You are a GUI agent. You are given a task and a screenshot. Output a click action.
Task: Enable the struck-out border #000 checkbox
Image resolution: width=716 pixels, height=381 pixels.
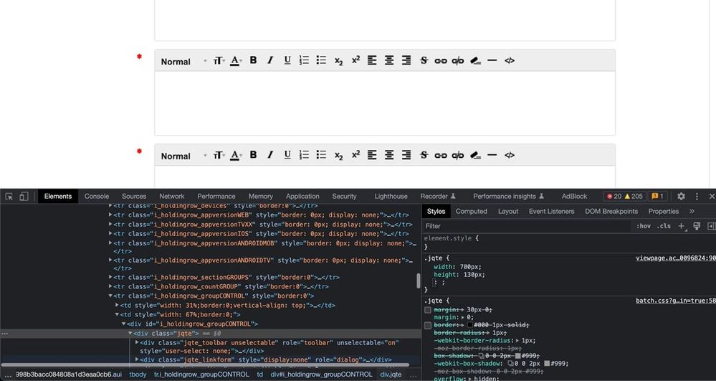pos(427,325)
